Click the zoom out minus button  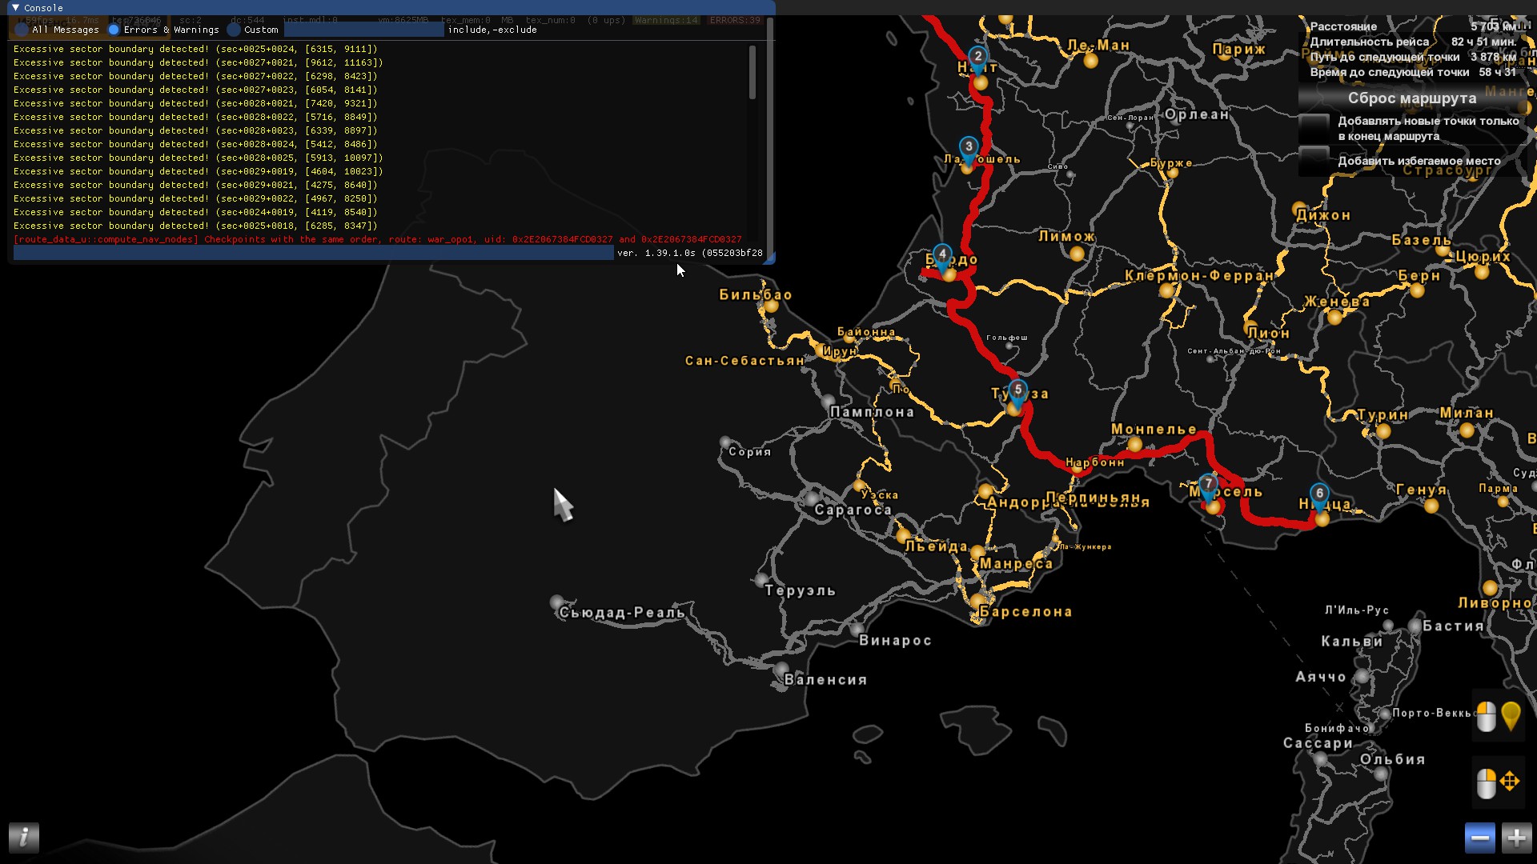pos(1480,838)
